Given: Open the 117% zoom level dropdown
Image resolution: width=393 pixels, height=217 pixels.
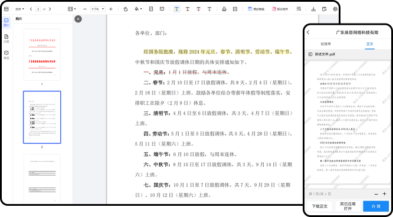Looking at the screenshot, I should click(x=98, y=9).
